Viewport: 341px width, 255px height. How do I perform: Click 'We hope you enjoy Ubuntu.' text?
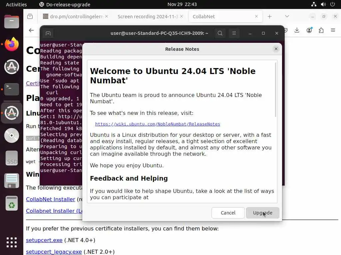(127, 165)
